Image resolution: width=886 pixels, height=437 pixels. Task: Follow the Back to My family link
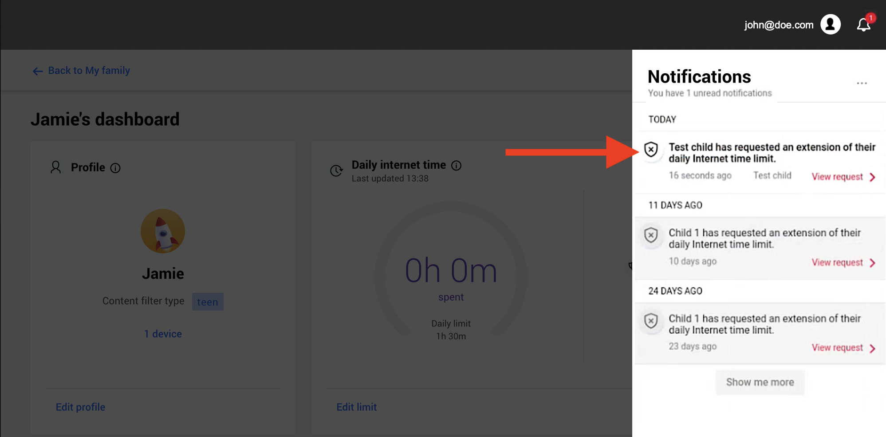tap(89, 70)
